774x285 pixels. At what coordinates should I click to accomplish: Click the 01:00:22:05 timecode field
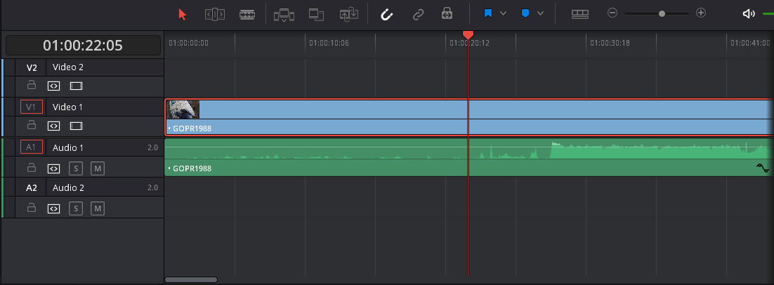coord(83,46)
